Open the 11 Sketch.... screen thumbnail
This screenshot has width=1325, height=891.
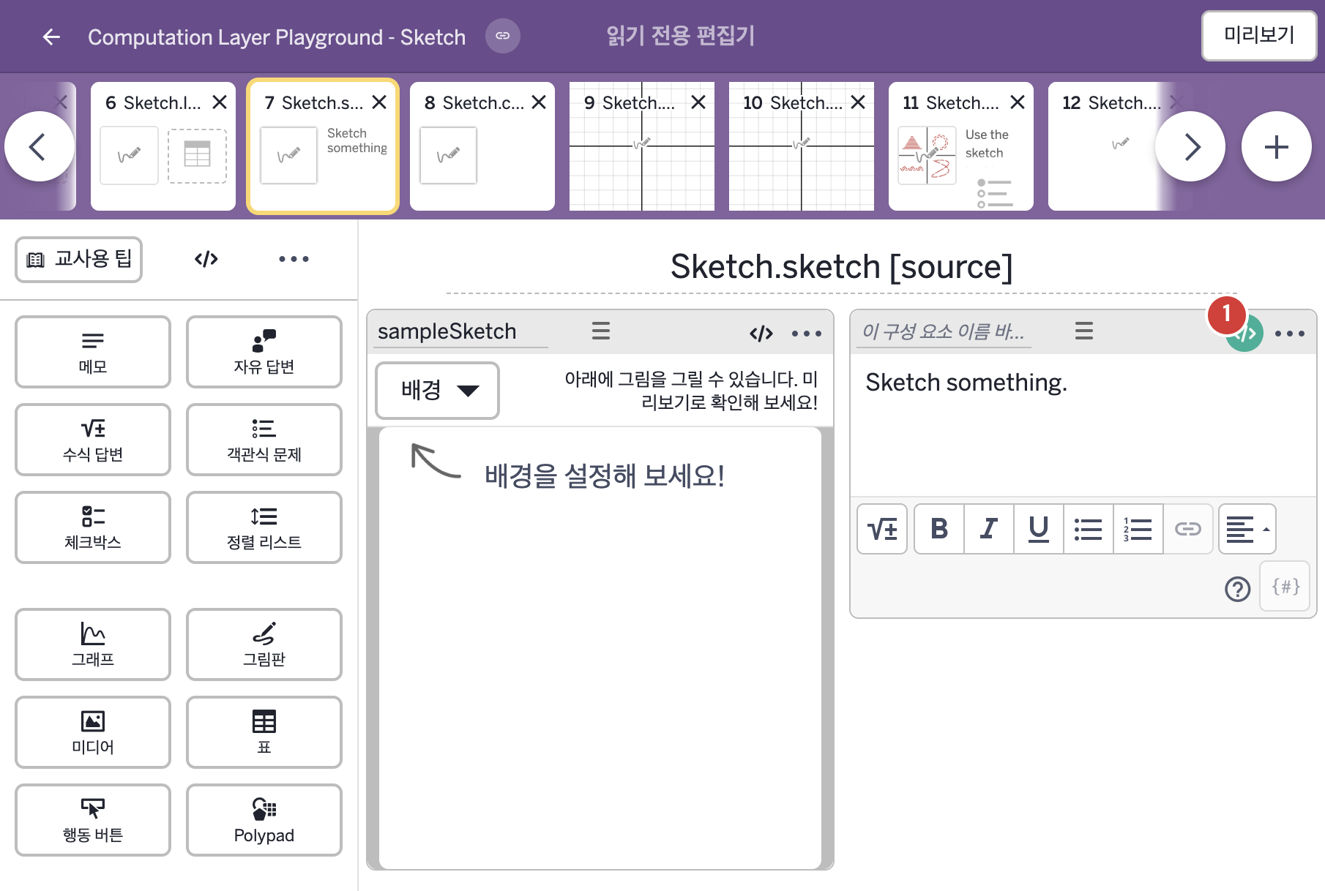click(x=961, y=146)
